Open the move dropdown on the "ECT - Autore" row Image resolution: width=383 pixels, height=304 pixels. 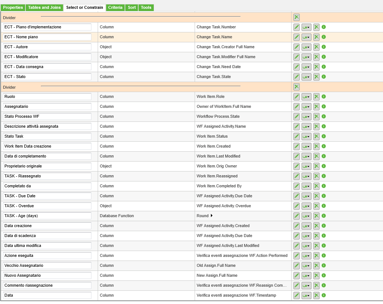pos(306,47)
